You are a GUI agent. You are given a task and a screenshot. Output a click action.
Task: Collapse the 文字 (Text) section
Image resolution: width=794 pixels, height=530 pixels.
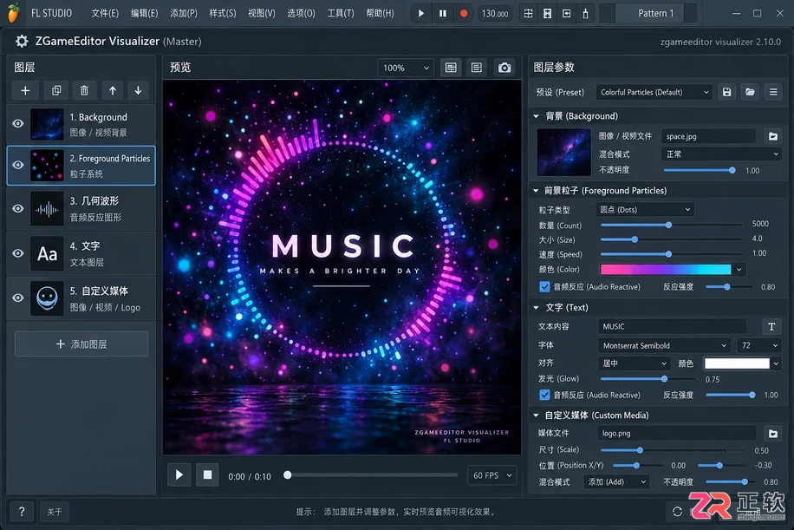tap(537, 308)
